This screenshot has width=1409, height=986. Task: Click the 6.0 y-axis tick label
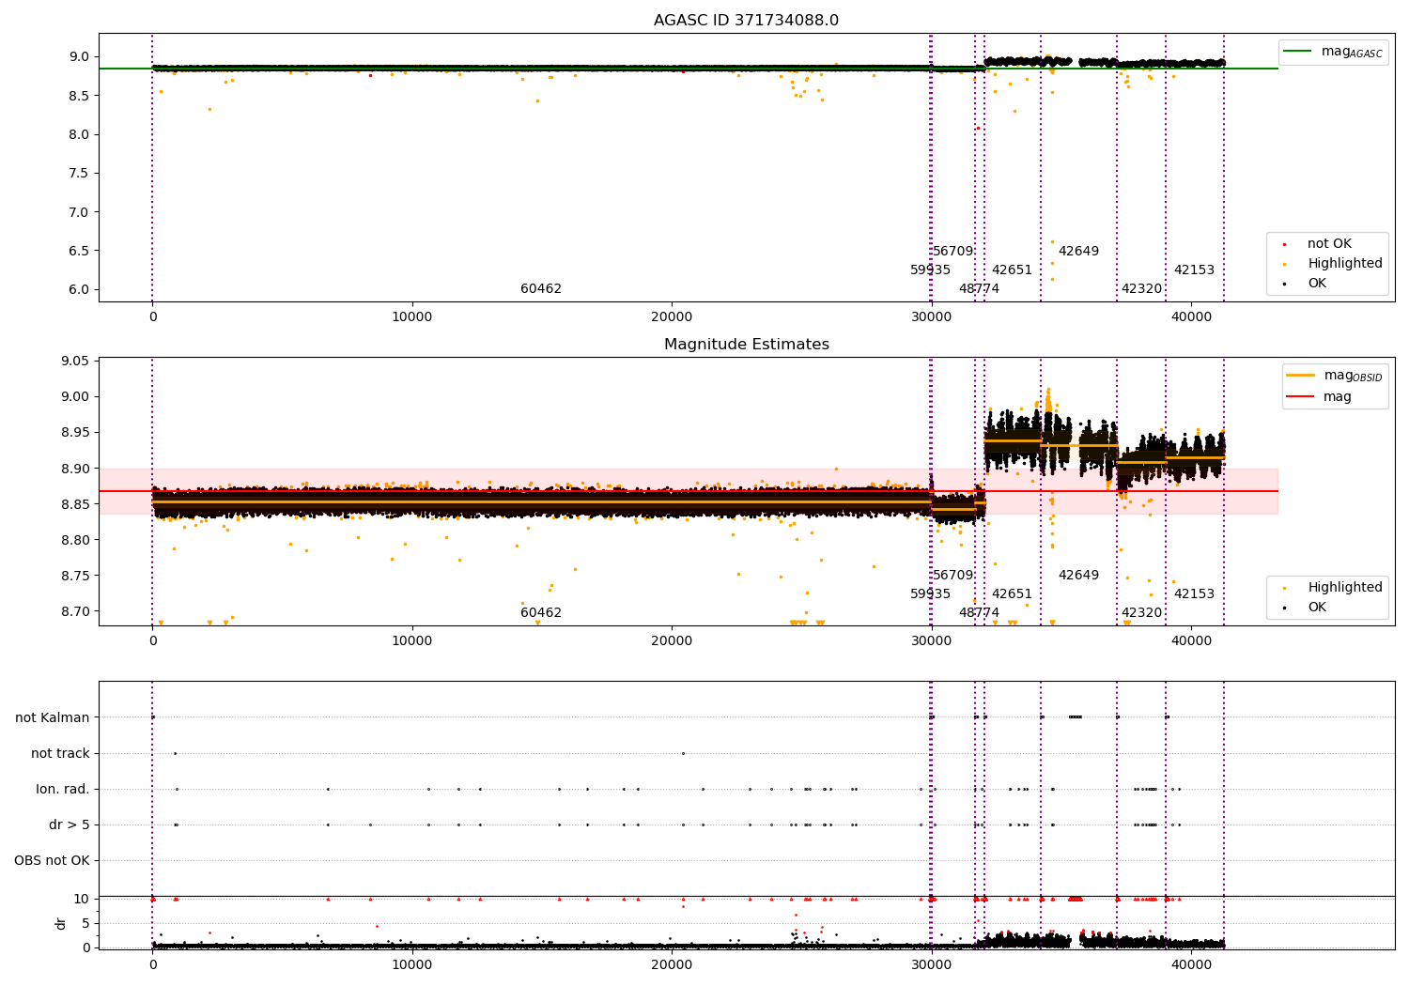click(x=79, y=289)
